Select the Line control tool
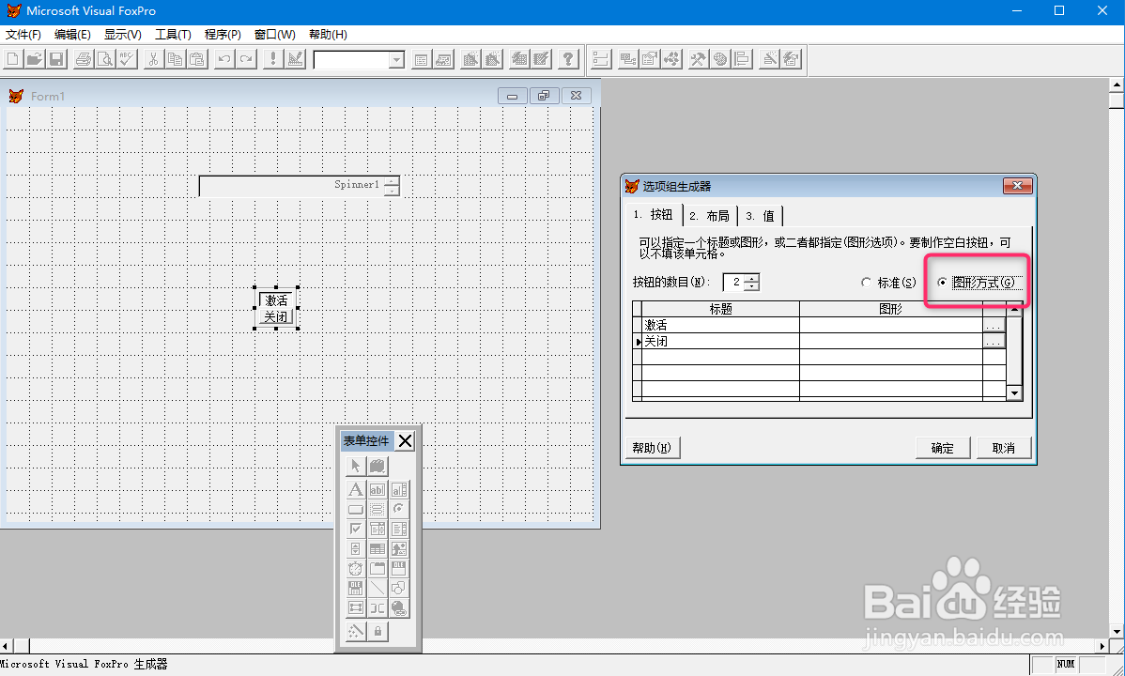This screenshot has width=1125, height=676. click(378, 589)
